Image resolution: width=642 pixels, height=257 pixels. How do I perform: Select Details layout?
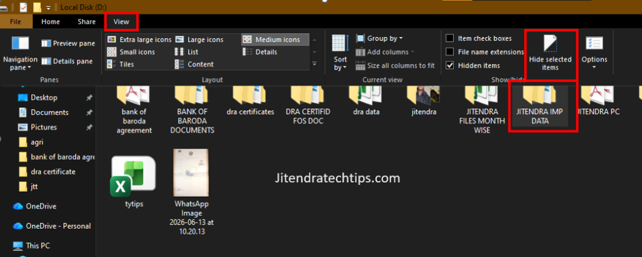tap(260, 52)
